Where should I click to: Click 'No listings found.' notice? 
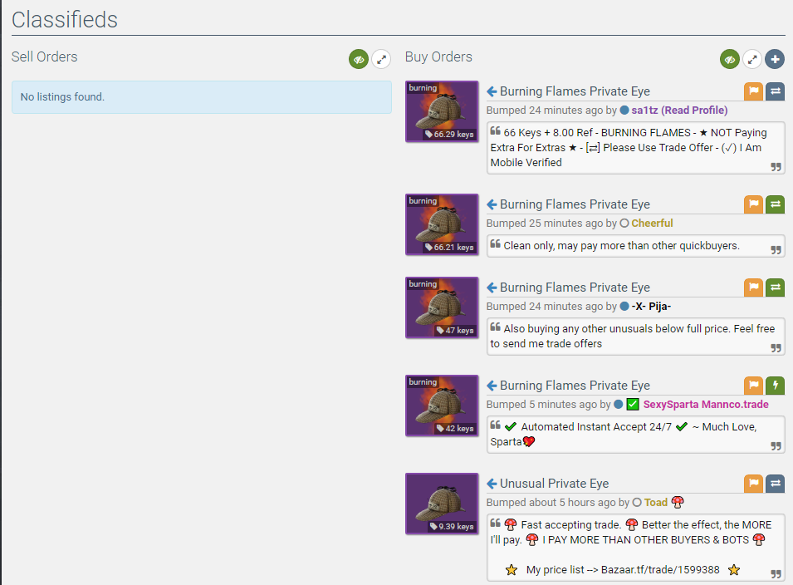click(x=202, y=97)
